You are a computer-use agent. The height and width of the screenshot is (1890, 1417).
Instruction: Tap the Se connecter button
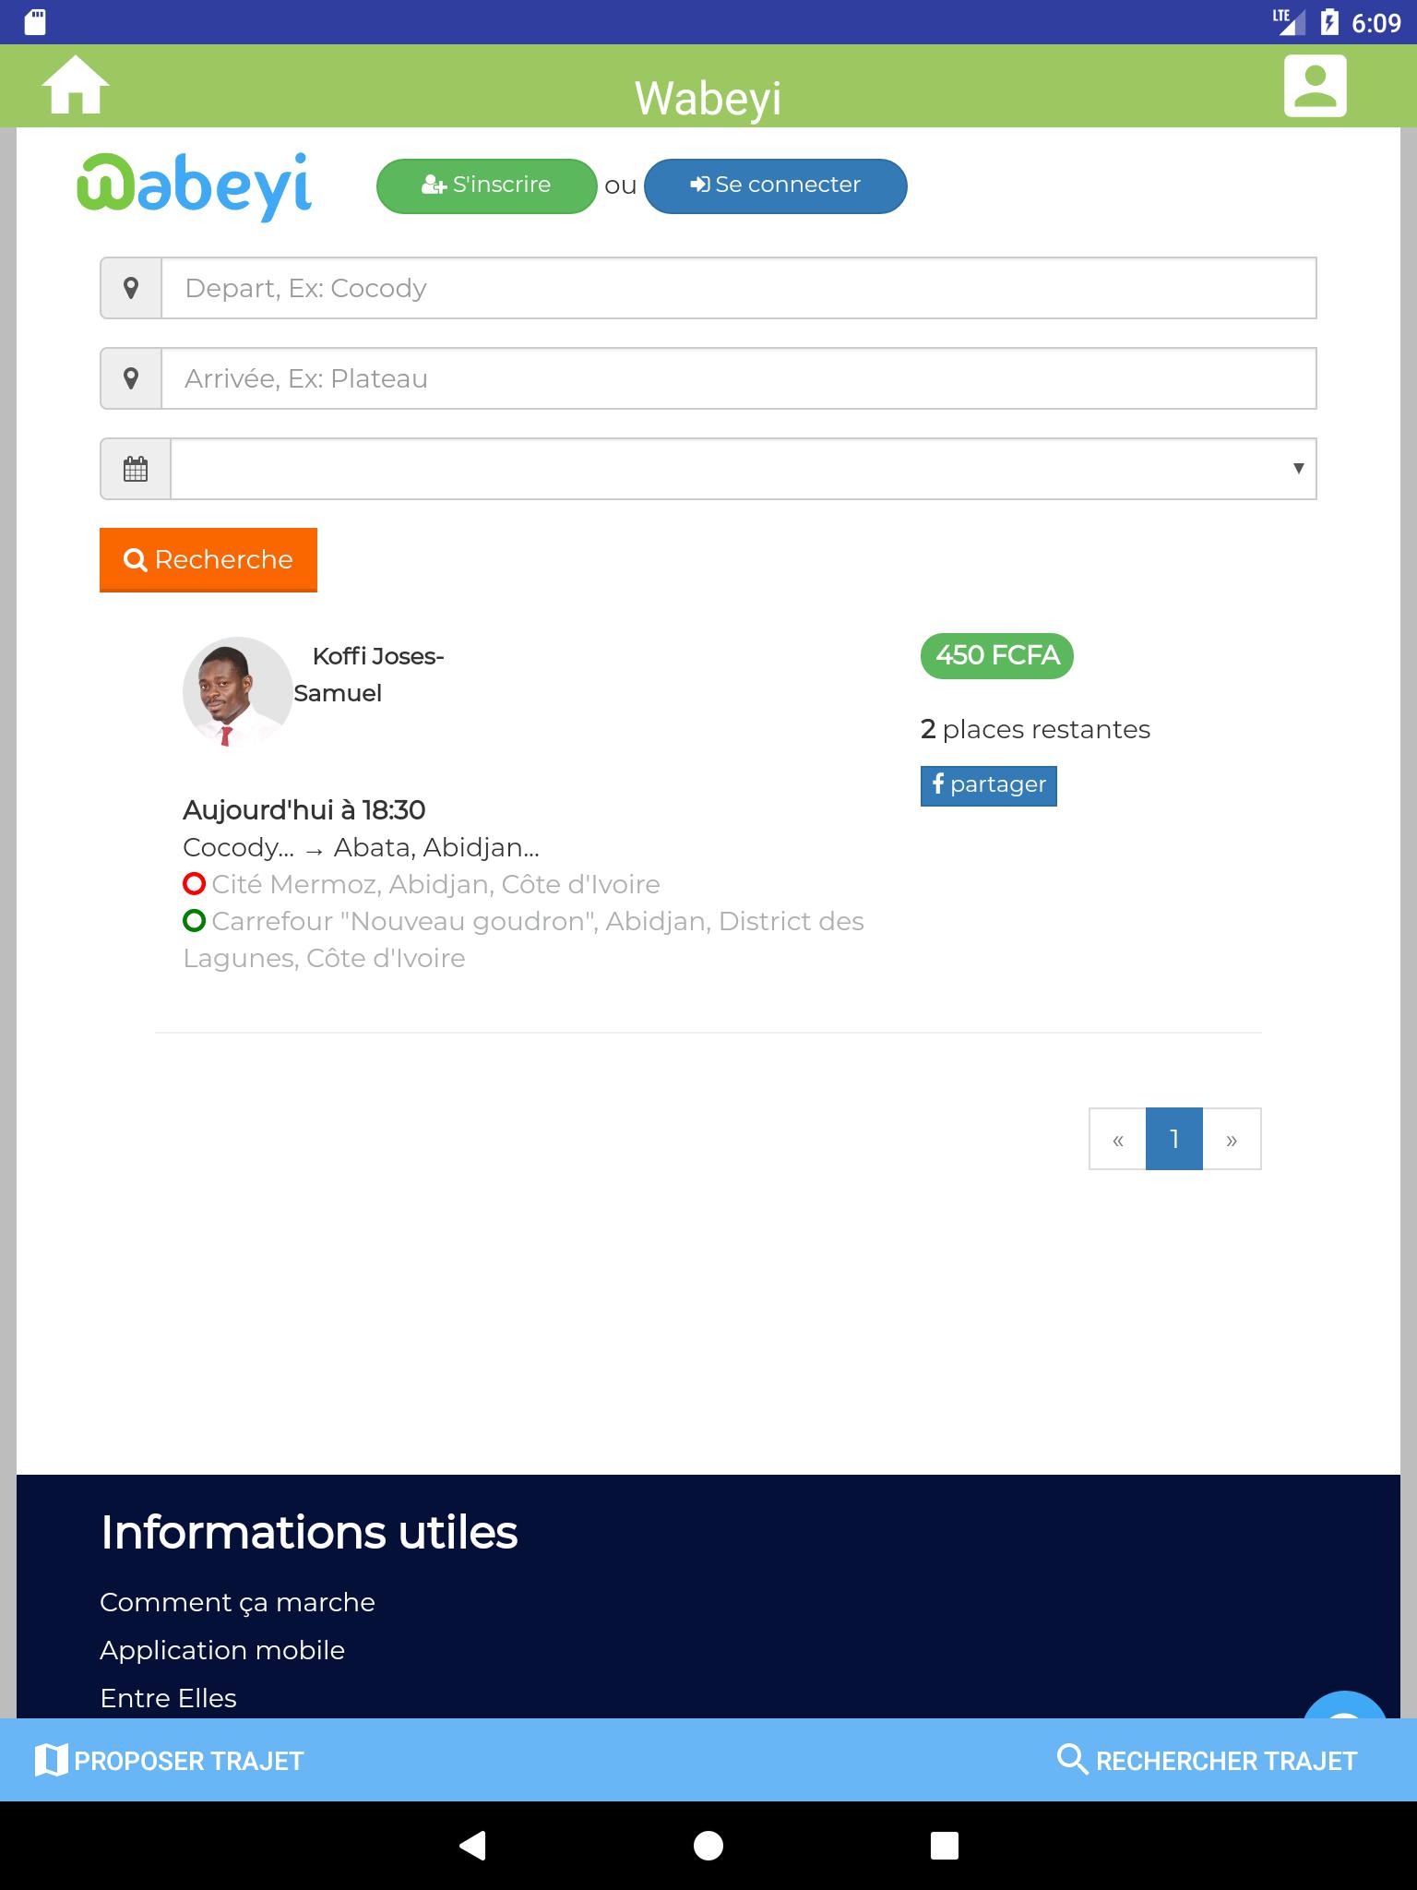(775, 185)
